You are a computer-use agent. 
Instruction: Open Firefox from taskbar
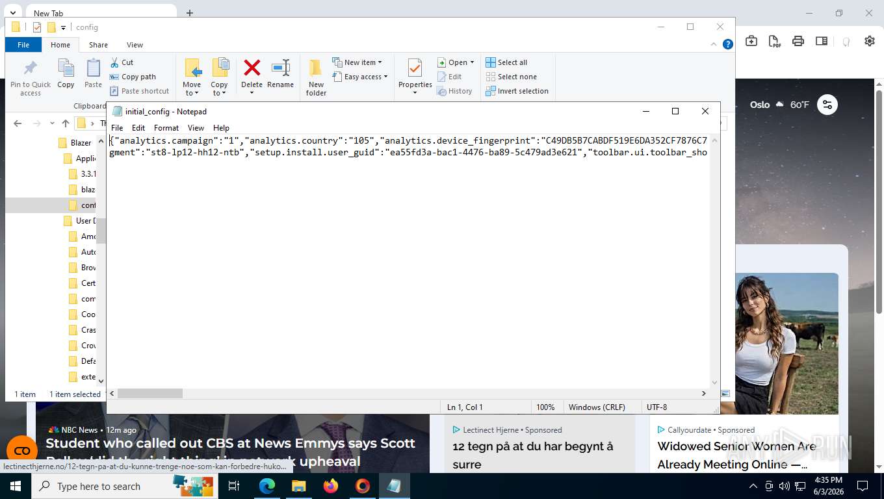click(x=331, y=486)
